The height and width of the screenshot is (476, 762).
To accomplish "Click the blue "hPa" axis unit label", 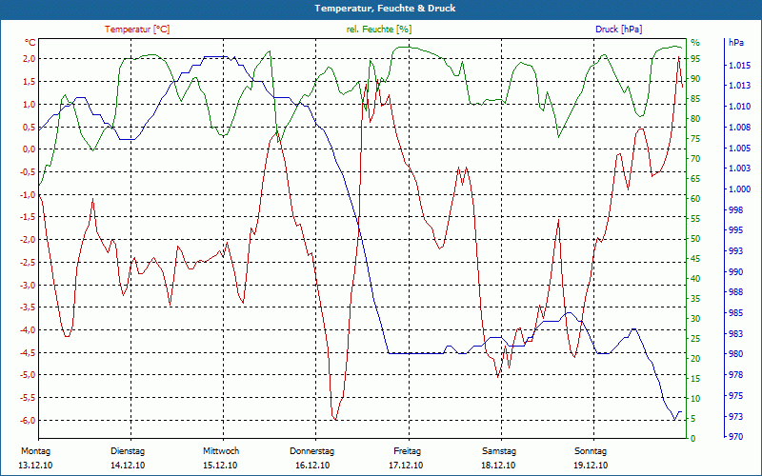I will tap(735, 43).
